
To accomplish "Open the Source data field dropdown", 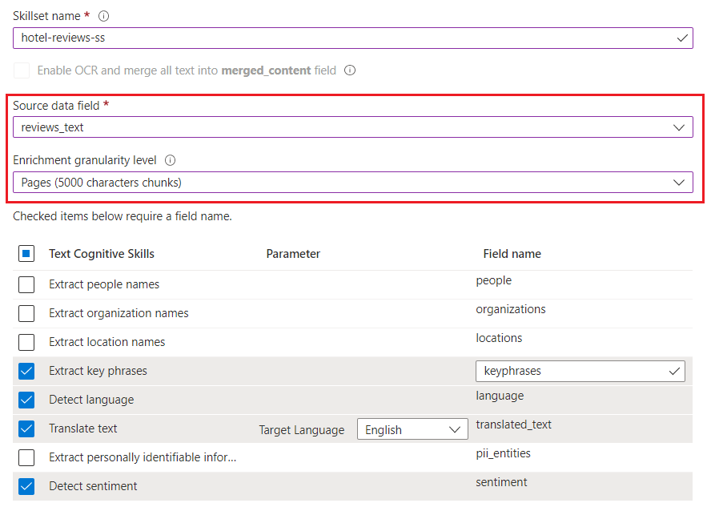I will click(677, 127).
